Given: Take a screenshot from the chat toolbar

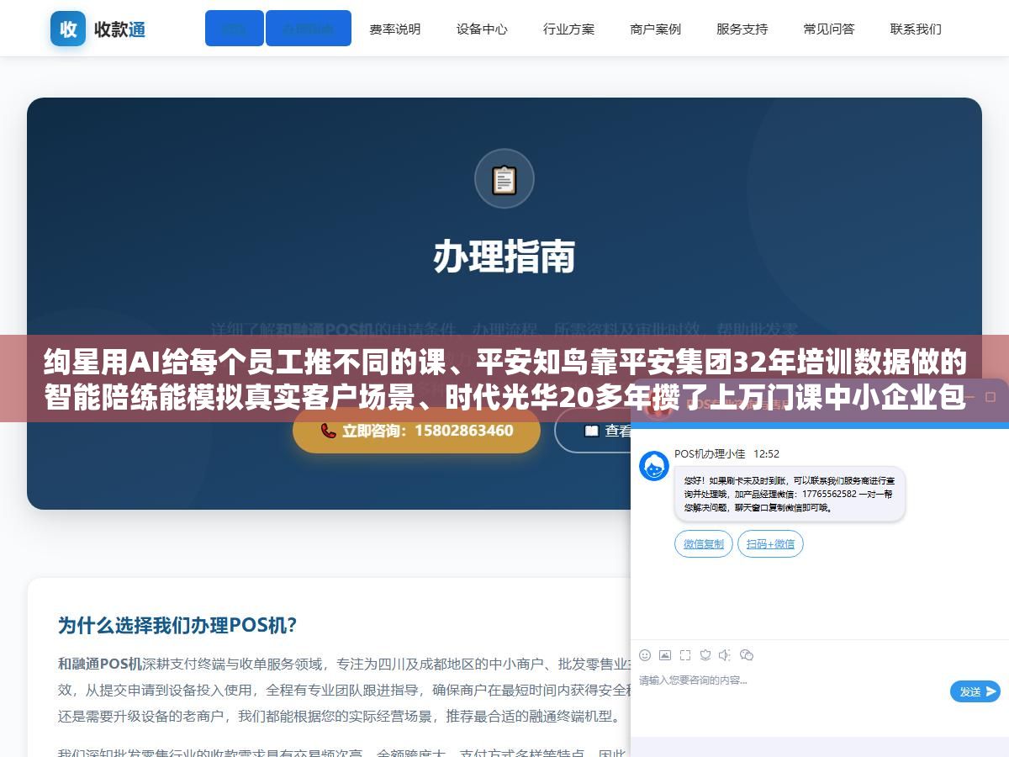Looking at the screenshot, I should 685,655.
